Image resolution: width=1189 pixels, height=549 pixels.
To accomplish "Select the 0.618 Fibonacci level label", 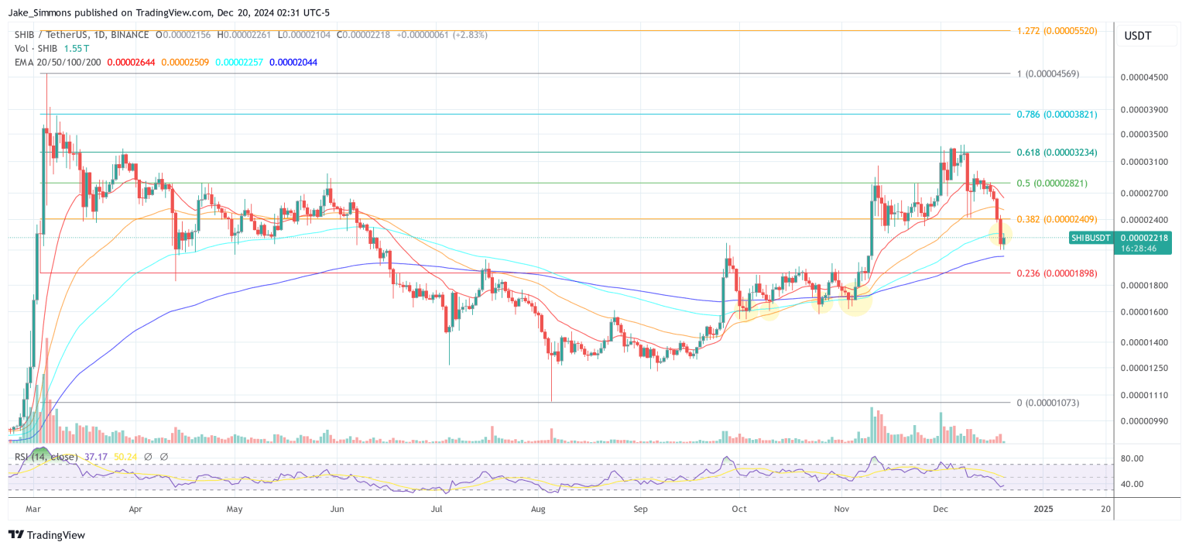I will tap(1056, 153).
